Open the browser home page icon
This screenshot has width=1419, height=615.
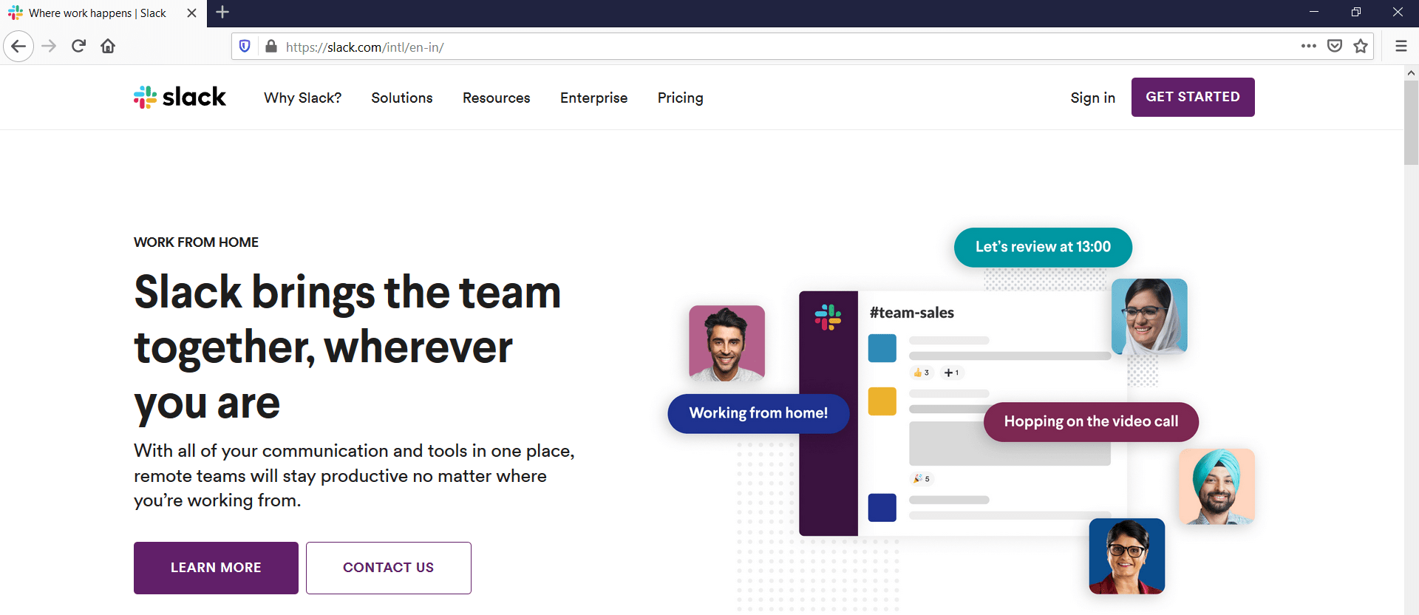(x=108, y=47)
